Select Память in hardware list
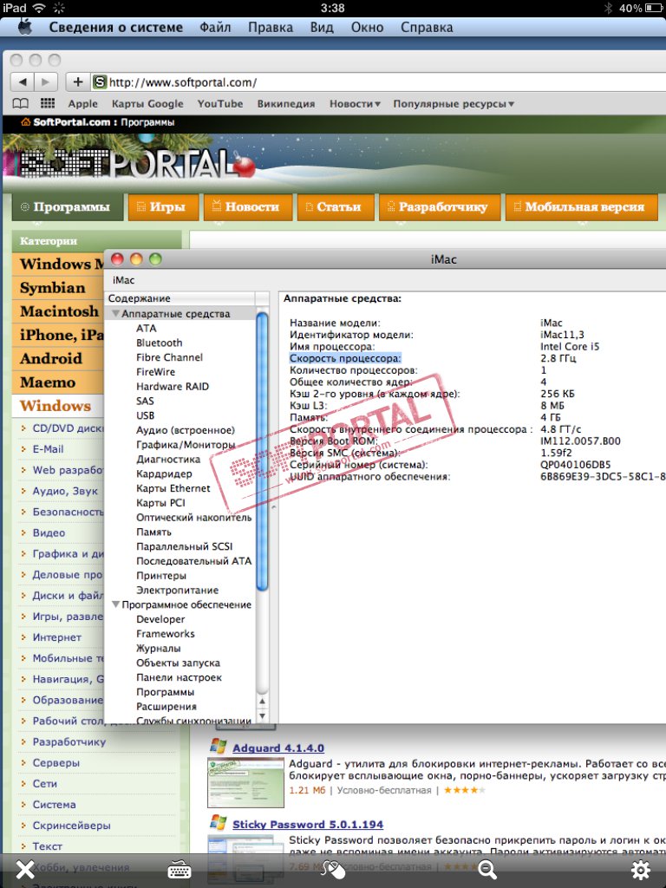Screen dimensions: 666x888 pos(153,532)
